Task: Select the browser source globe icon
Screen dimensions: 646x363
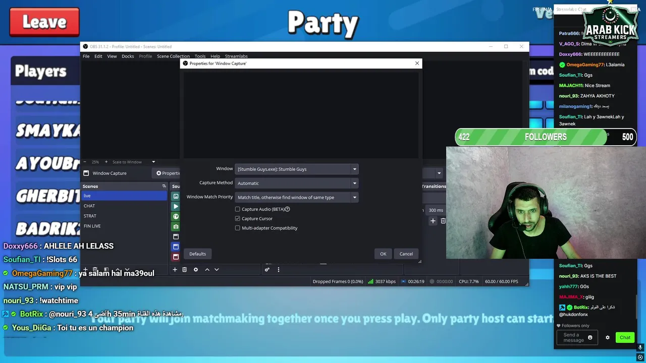Action: [176, 216]
